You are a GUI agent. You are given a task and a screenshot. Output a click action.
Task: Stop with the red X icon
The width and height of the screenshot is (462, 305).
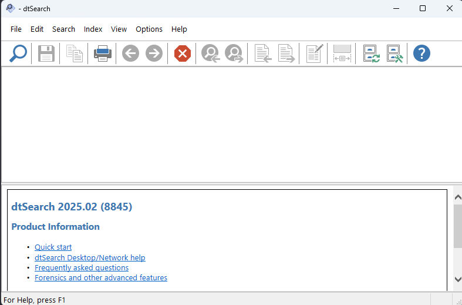[183, 53]
